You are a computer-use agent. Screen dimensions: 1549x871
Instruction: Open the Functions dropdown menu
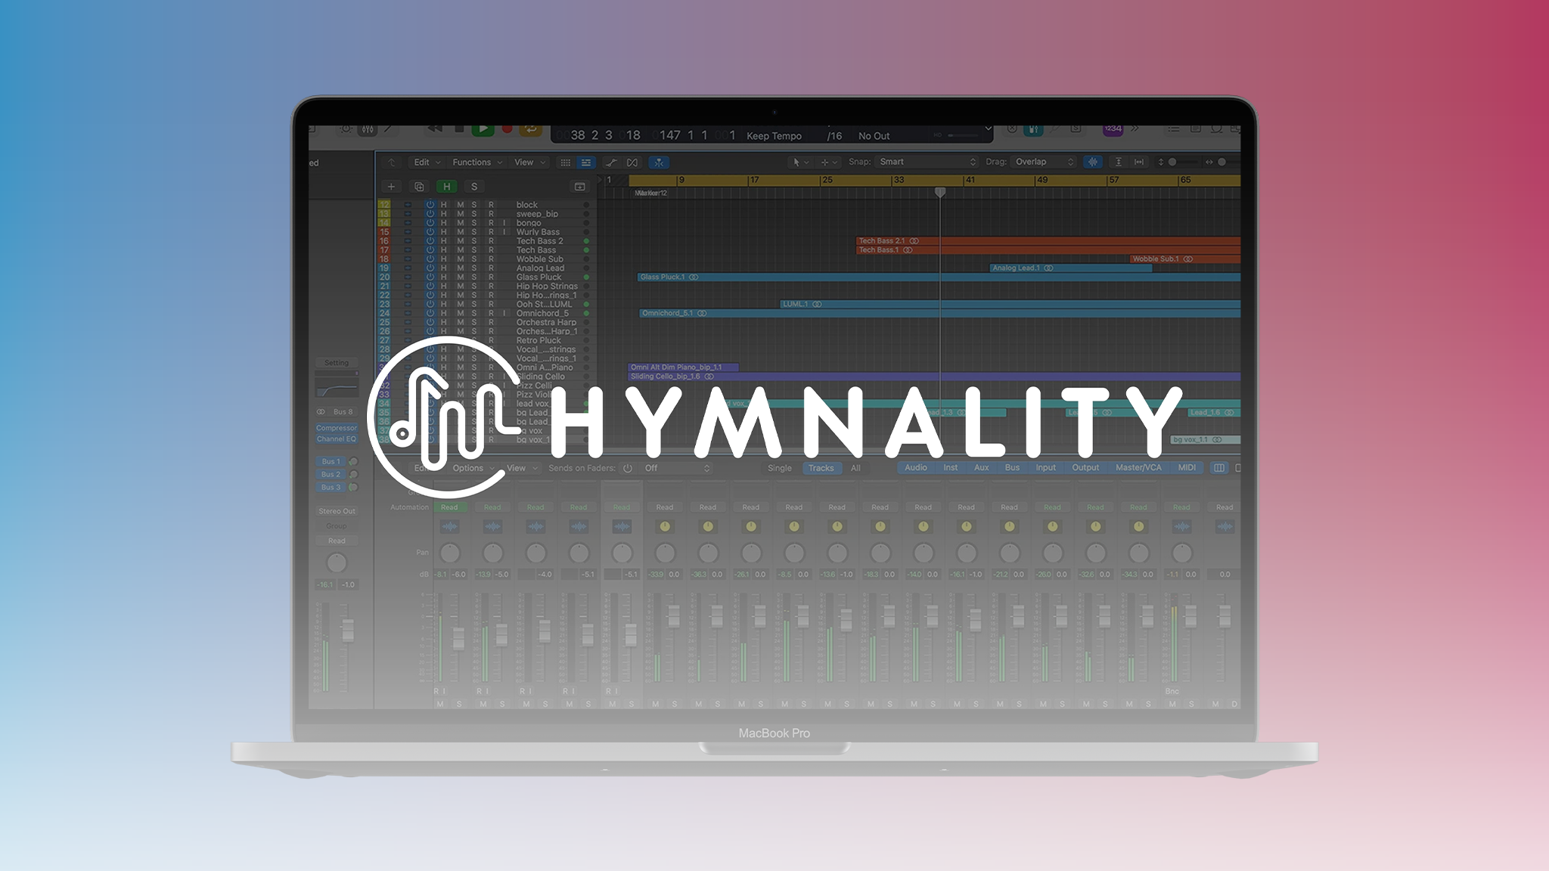click(x=477, y=163)
